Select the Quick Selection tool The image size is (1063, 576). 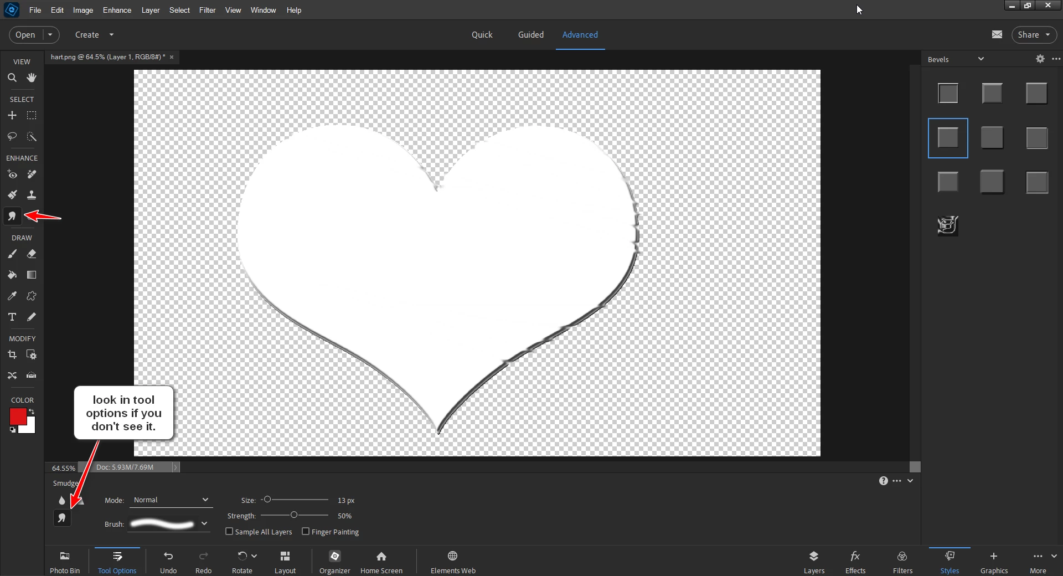pos(32,136)
